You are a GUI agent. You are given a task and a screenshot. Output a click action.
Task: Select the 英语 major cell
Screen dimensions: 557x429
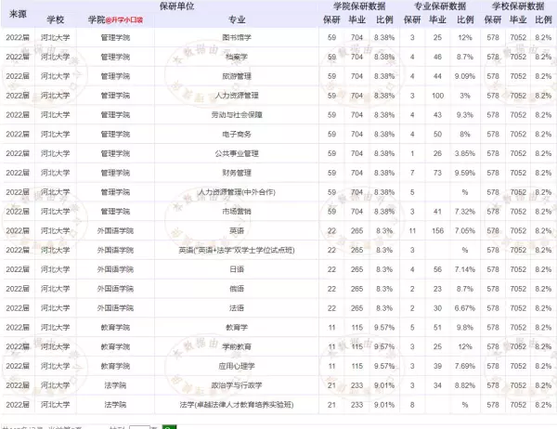pos(237,231)
